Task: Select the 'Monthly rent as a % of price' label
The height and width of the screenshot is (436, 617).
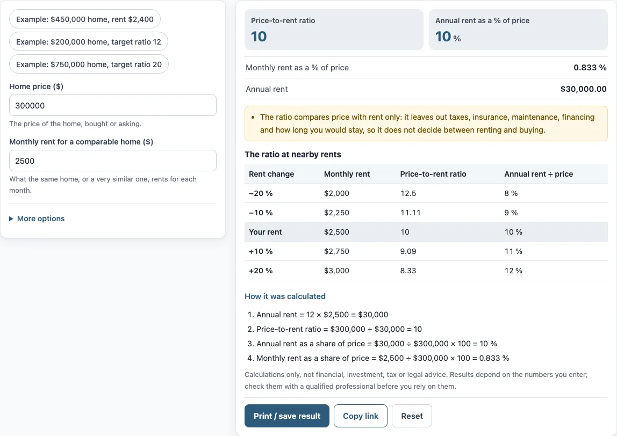Action: tap(297, 68)
